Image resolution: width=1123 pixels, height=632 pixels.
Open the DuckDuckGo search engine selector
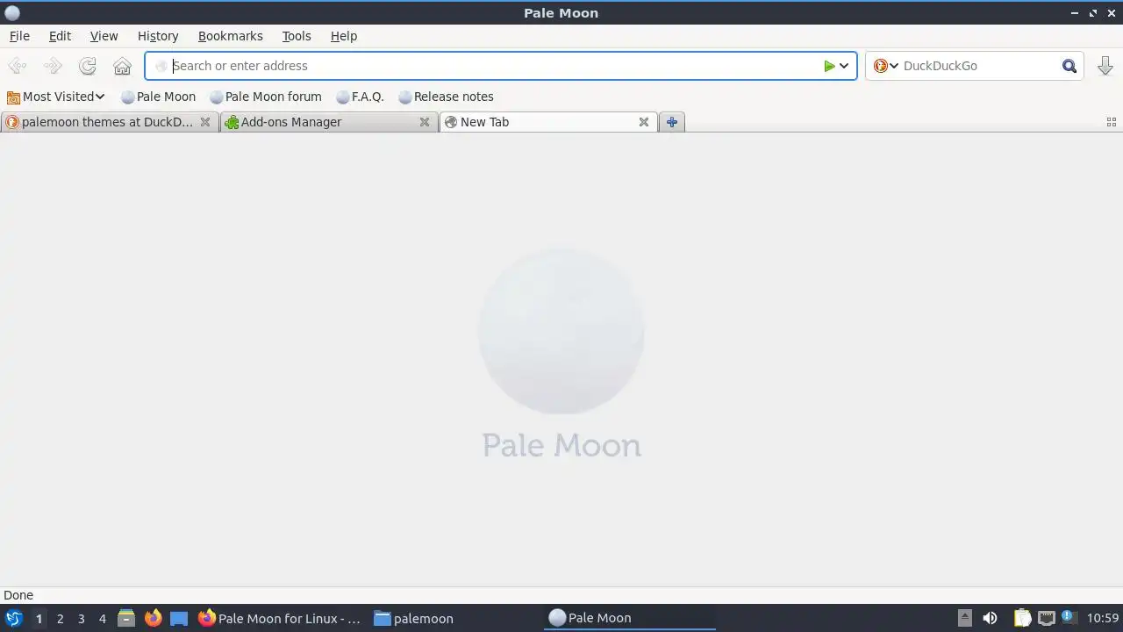pyautogui.click(x=886, y=66)
